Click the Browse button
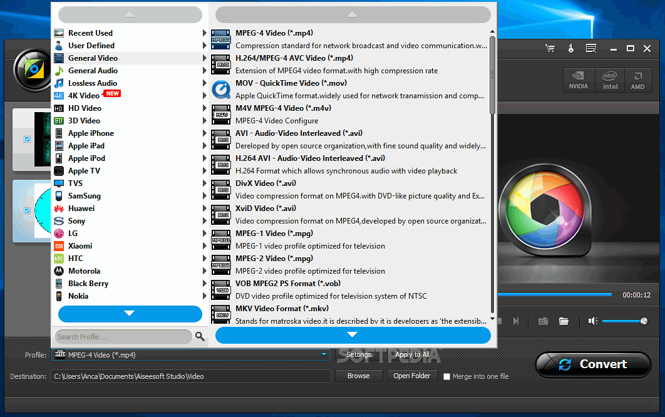Image resolution: width=665 pixels, height=417 pixels. pyautogui.click(x=358, y=376)
